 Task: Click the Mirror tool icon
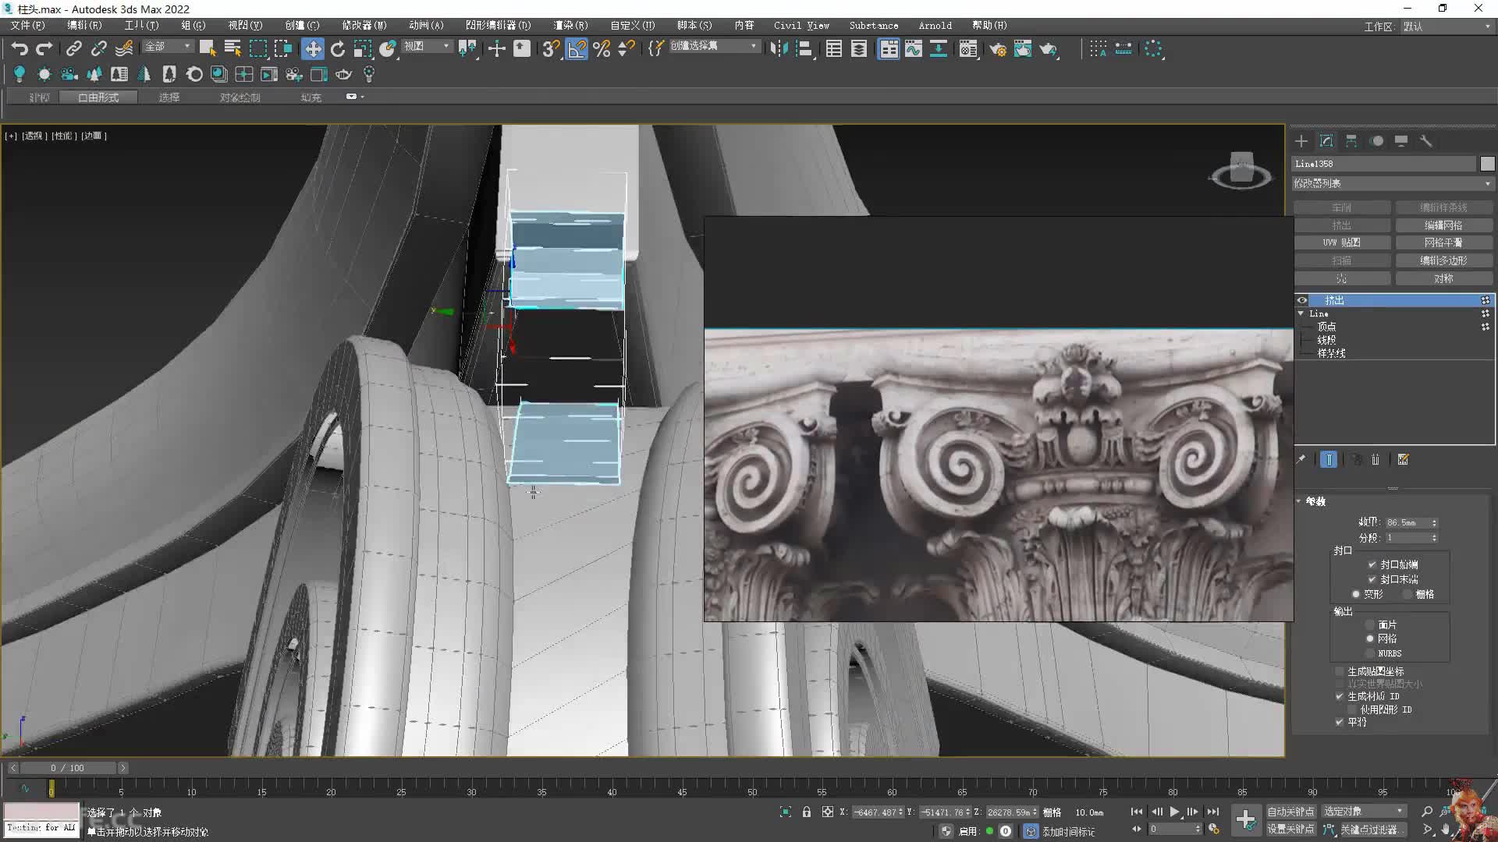(x=779, y=49)
